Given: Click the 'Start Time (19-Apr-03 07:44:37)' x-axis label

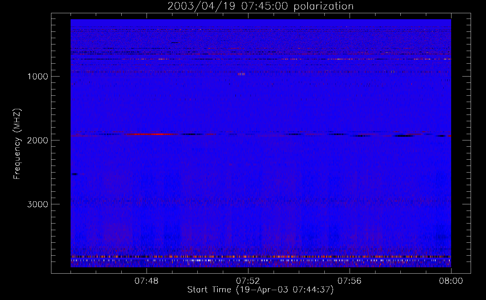Looking at the screenshot, I should 260,290.
